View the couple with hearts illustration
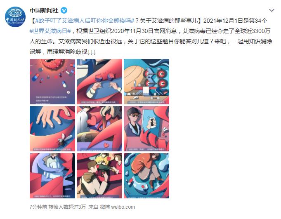 click(x=99, y=129)
